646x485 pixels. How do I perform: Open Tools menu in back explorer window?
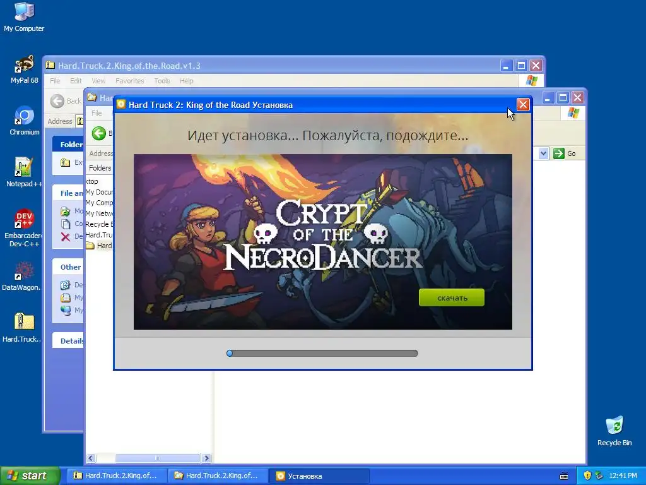(x=162, y=81)
